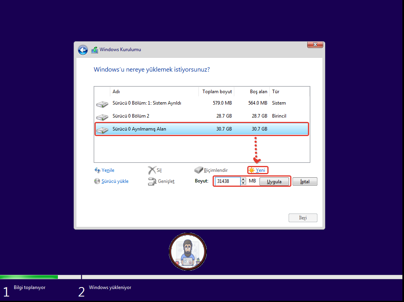Click the Sistem type cell

279,103
